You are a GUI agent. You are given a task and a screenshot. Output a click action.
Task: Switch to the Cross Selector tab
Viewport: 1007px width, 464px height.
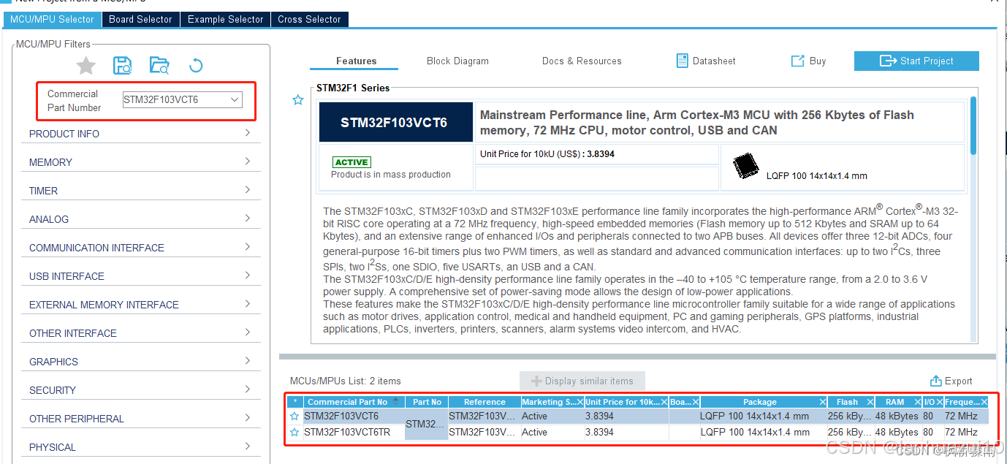coord(309,20)
